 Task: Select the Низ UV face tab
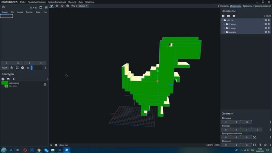(x=45, y=12)
